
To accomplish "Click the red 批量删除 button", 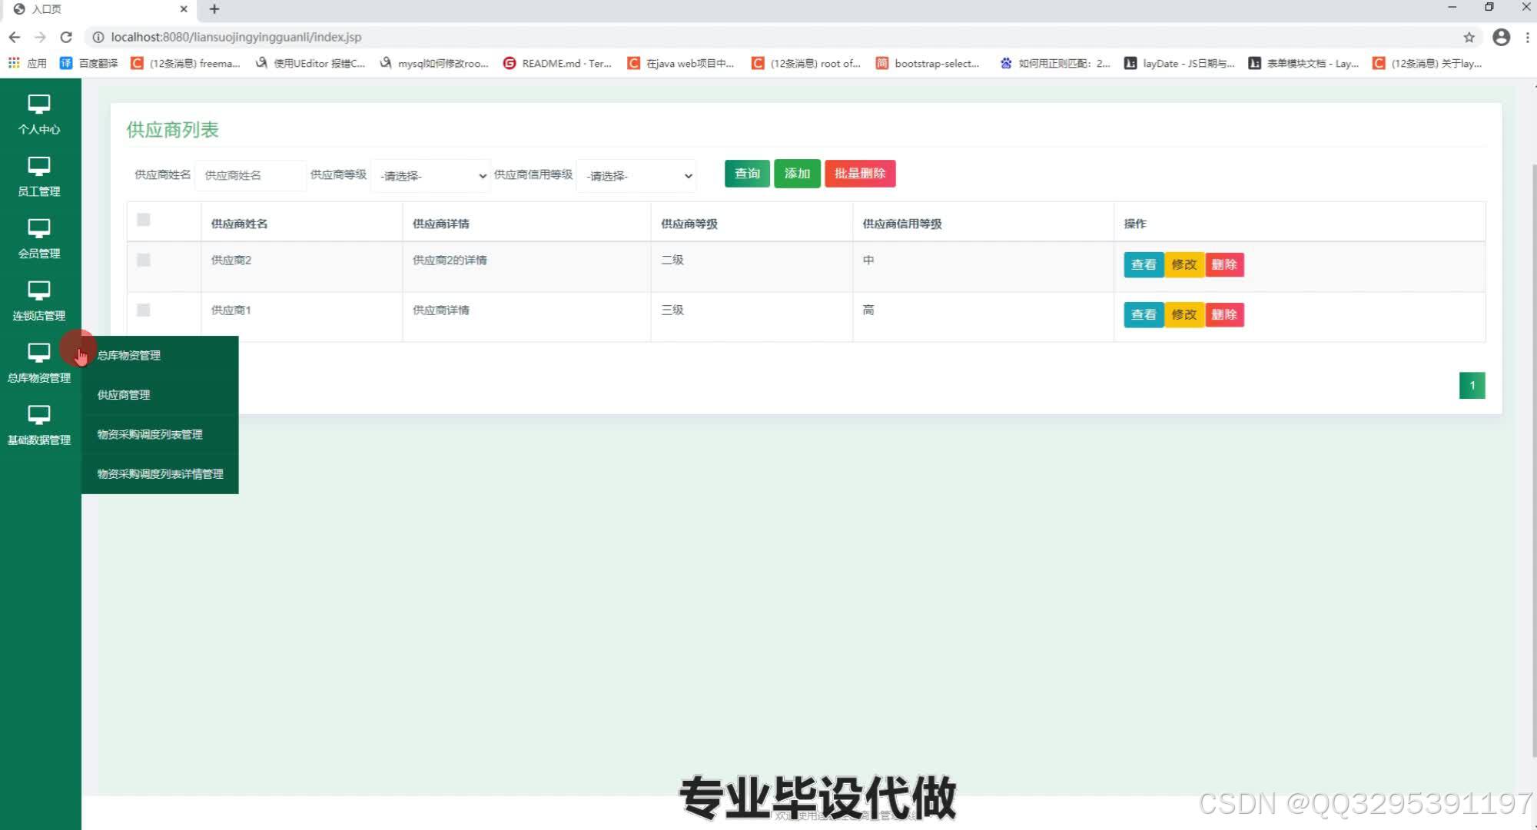I will click(x=860, y=174).
